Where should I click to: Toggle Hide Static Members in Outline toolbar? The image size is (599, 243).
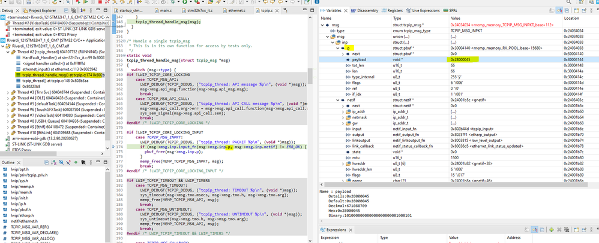68,163
